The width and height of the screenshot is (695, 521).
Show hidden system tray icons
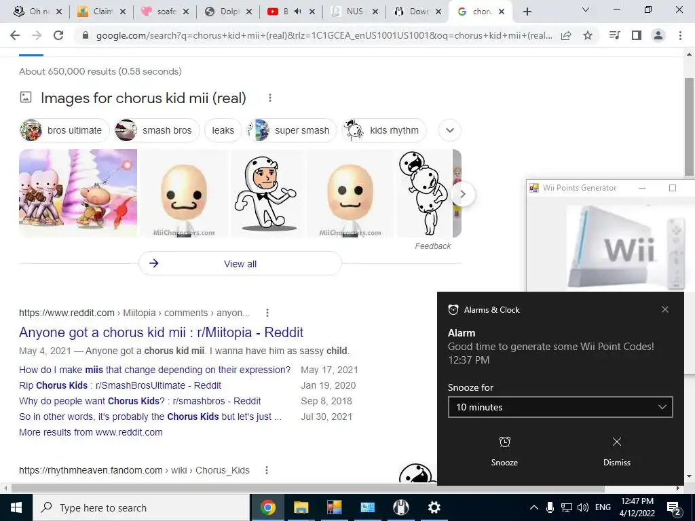(x=534, y=507)
